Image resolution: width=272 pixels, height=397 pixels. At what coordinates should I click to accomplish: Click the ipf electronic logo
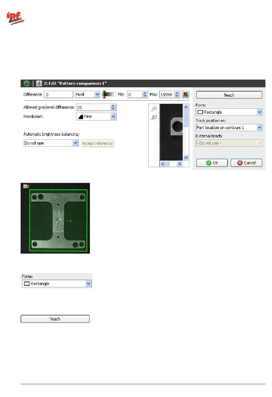click(x=15, y=18)
